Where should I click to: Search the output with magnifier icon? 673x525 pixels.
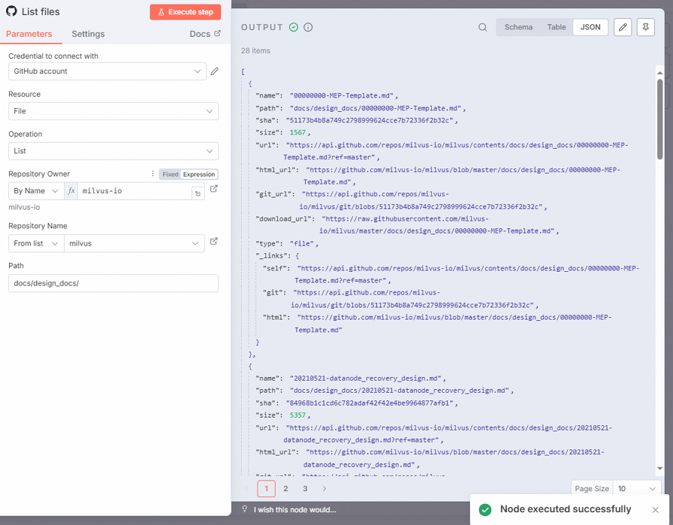point(483,27)
